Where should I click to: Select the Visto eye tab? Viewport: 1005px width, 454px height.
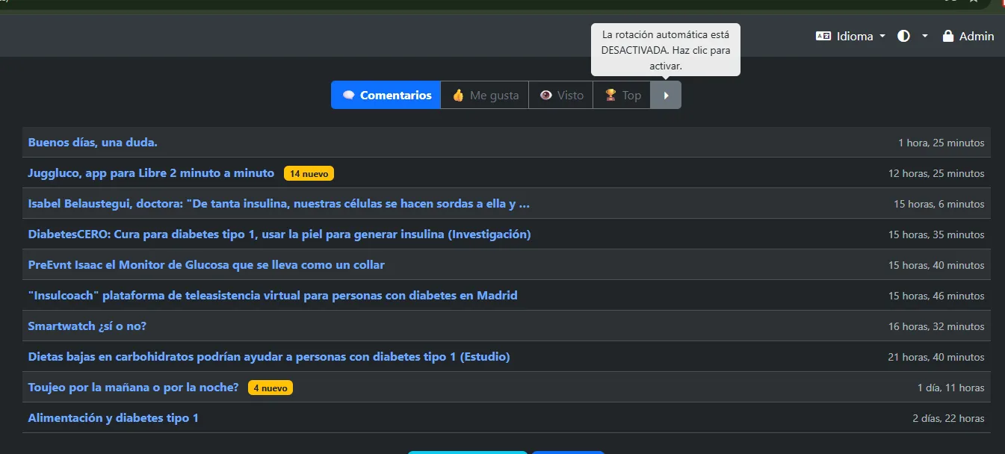(560, 95)
